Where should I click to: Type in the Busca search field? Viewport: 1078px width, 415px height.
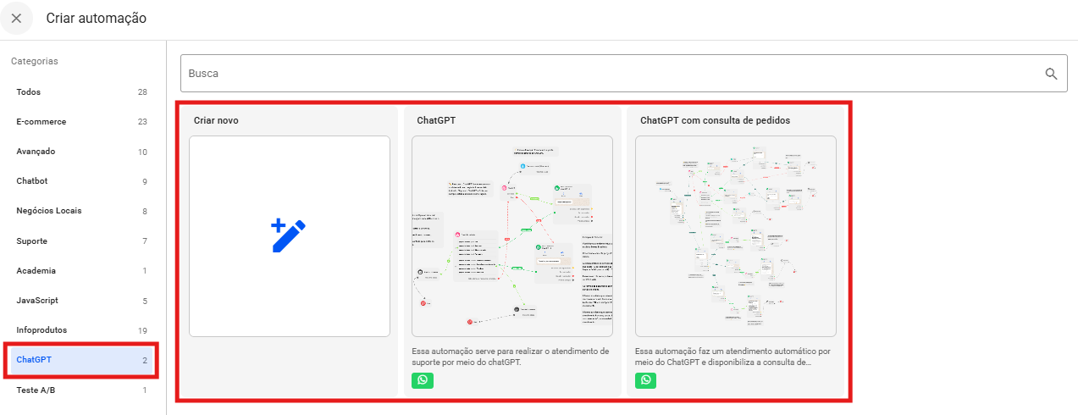pyautogui.click(x=610, y=74)
